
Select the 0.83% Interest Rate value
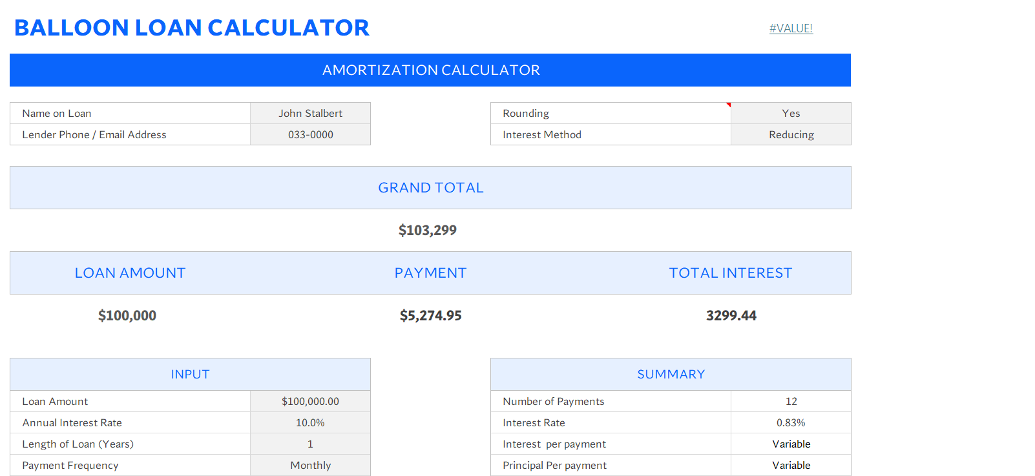pos(791,422)
